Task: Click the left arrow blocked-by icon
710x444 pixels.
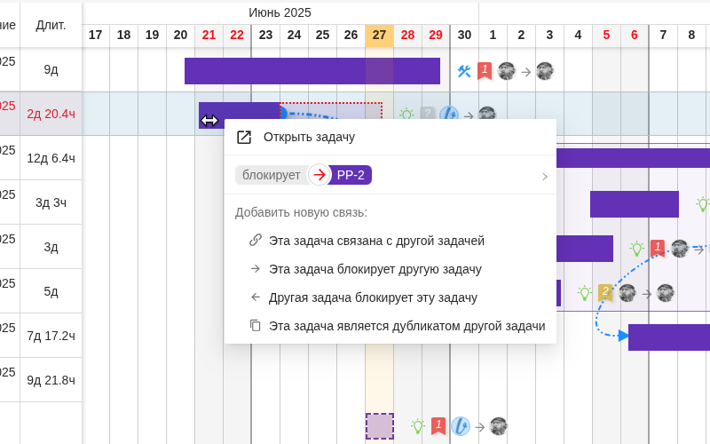Action: click(x=256, y=297)
